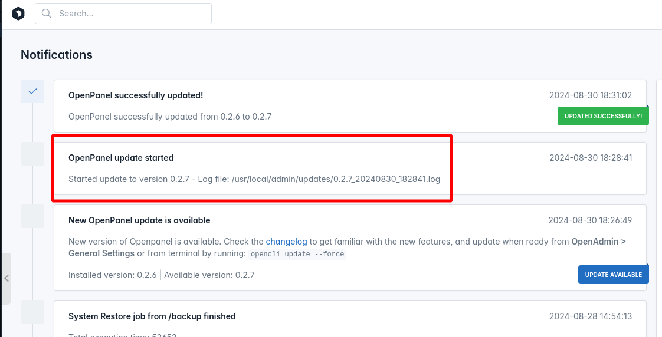This screenshot has width=662, height=337.
Task: Click 'OpenPanel successfully updated!' title
Action: point(136,95)
